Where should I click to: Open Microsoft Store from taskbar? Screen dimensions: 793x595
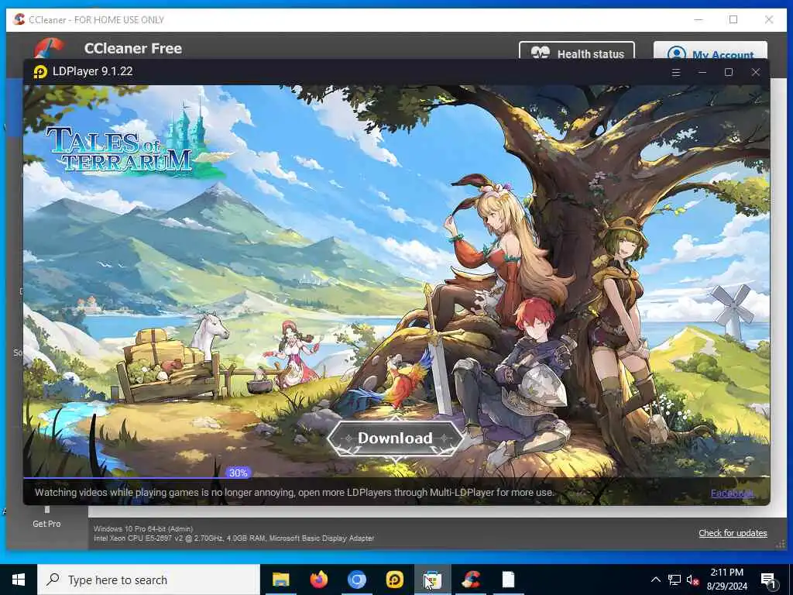(432, 580)
